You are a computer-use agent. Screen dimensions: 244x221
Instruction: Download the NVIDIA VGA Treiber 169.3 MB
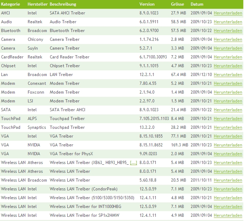point(228,145)
